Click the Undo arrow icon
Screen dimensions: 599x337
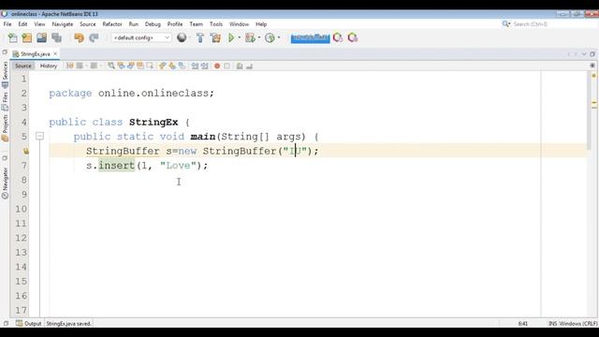[79, 37]
